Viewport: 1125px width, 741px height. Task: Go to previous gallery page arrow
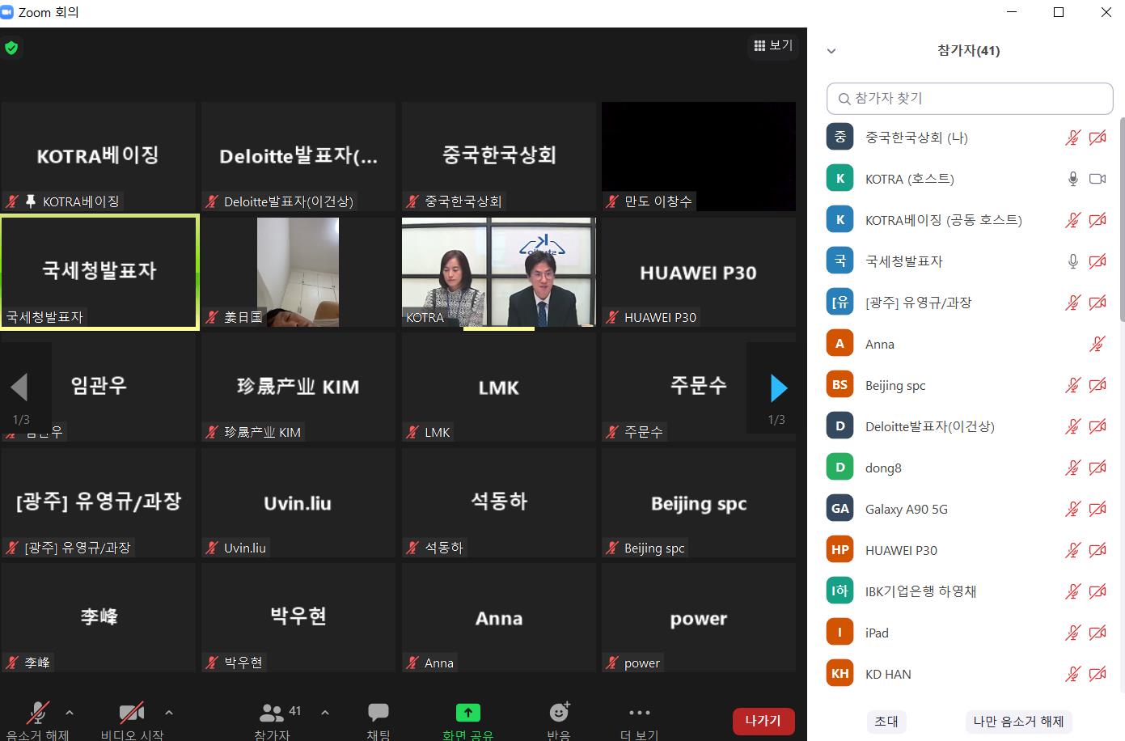coord(19,387)
